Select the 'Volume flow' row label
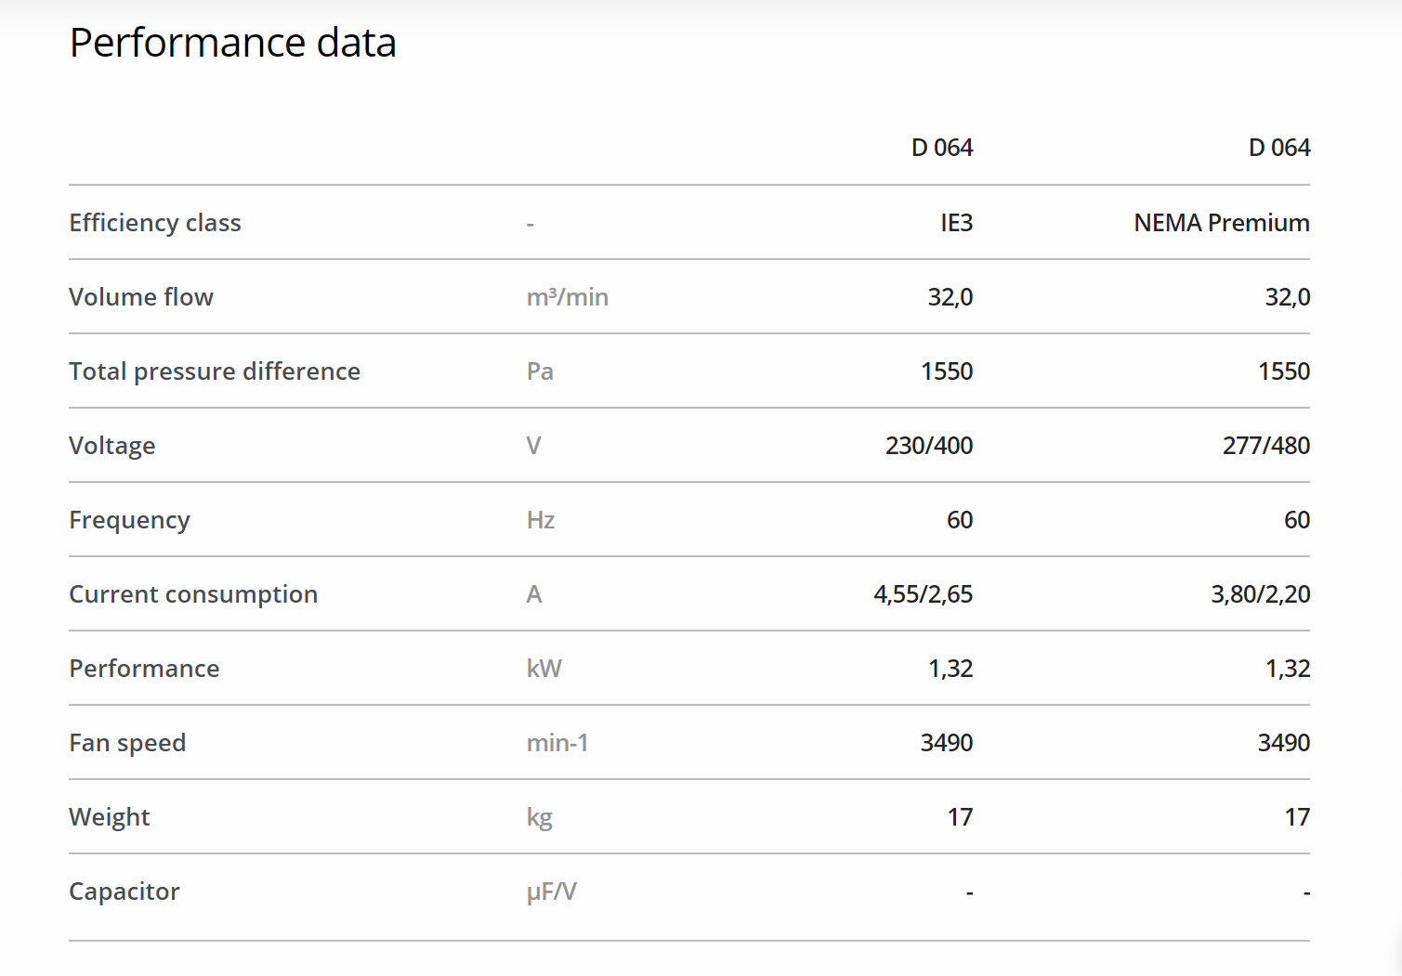This screenshot has width=1402, height=976. (x=141, y=297)
